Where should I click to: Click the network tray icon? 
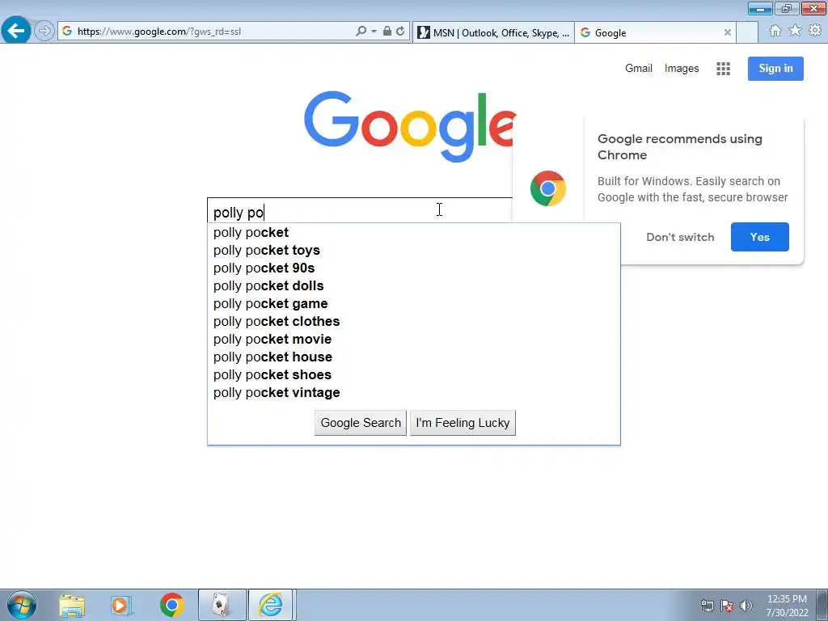[707, 606]
